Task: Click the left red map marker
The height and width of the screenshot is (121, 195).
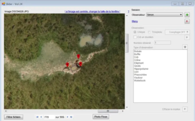Action: pyautogui.click(x=67, y=65)
